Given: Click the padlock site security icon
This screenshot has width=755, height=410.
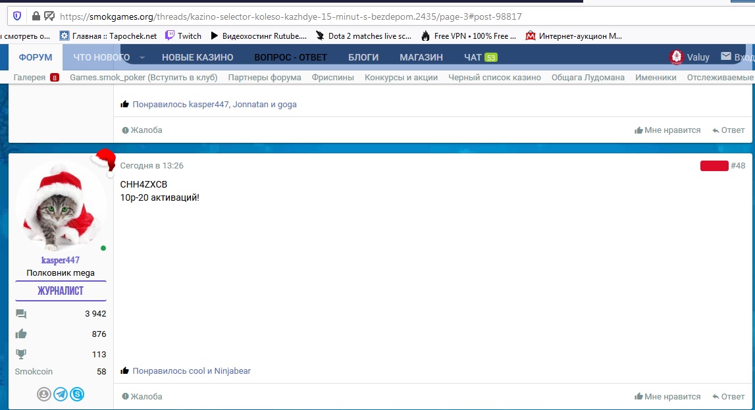Looking at the screenshot, I should point(36,16).
